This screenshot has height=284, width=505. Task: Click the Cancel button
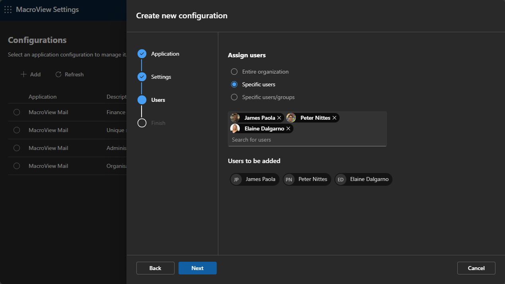(476, 268)
